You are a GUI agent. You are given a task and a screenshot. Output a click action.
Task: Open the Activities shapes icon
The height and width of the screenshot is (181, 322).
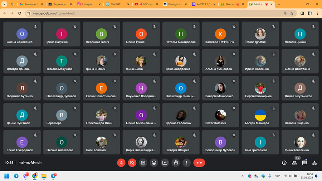pos(314,163)
